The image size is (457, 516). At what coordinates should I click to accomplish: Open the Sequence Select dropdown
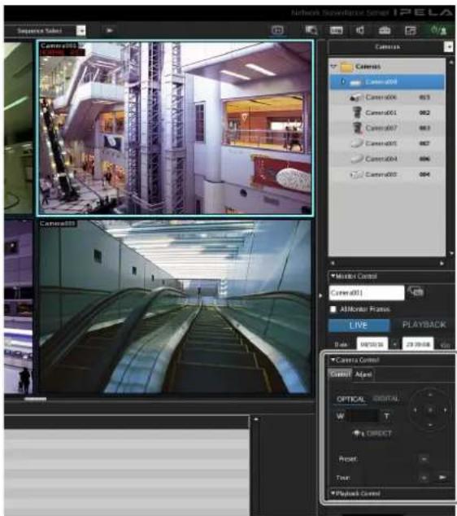click(81, 31)
